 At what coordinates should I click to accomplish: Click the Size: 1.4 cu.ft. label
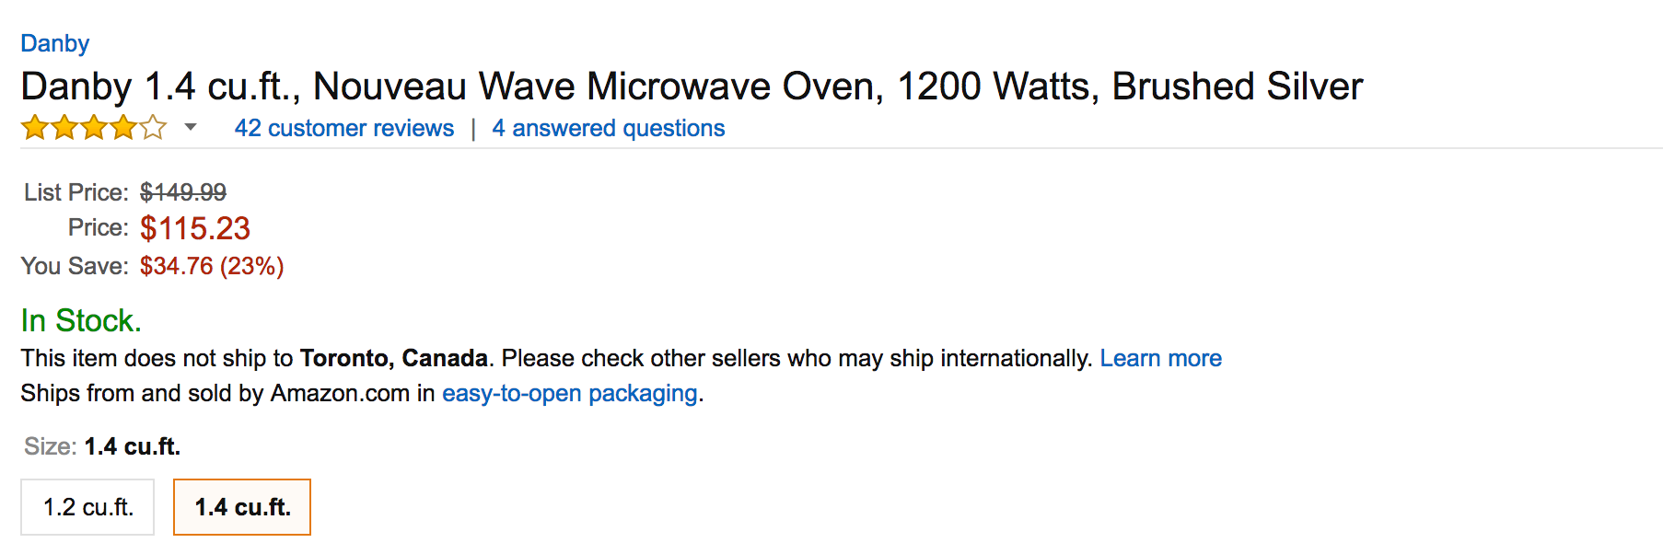[x=101, y=446]
